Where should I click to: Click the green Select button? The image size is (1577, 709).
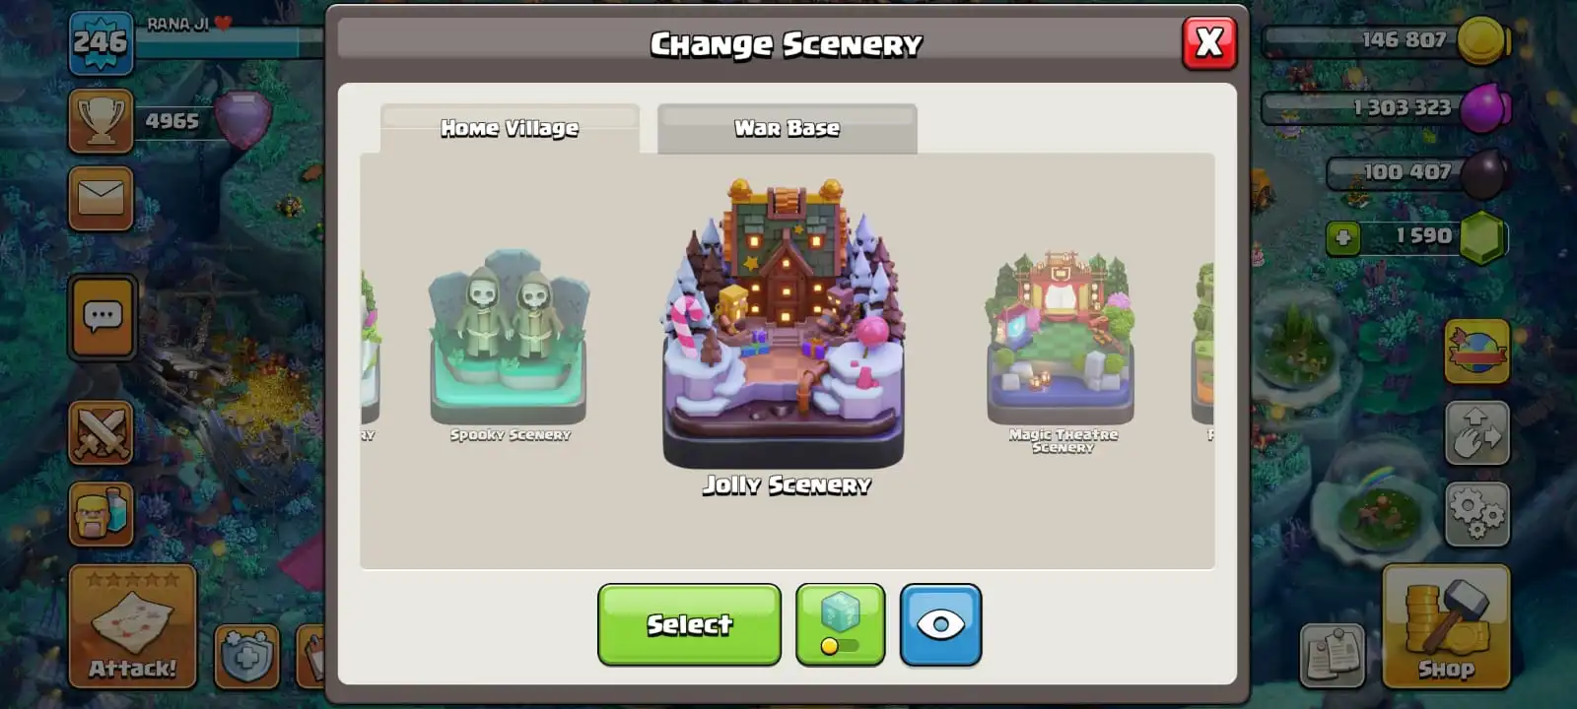pos(689,625)
